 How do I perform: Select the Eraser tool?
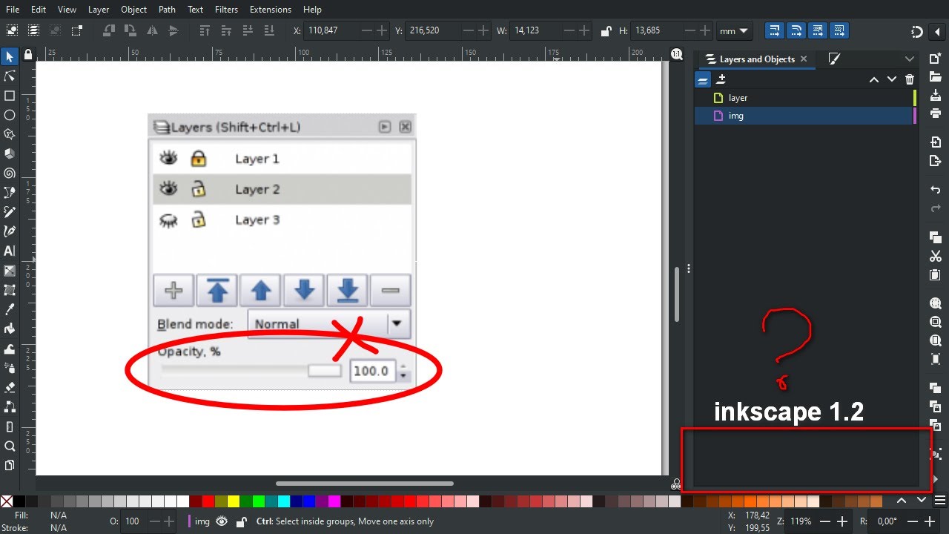tap(10, 387)
